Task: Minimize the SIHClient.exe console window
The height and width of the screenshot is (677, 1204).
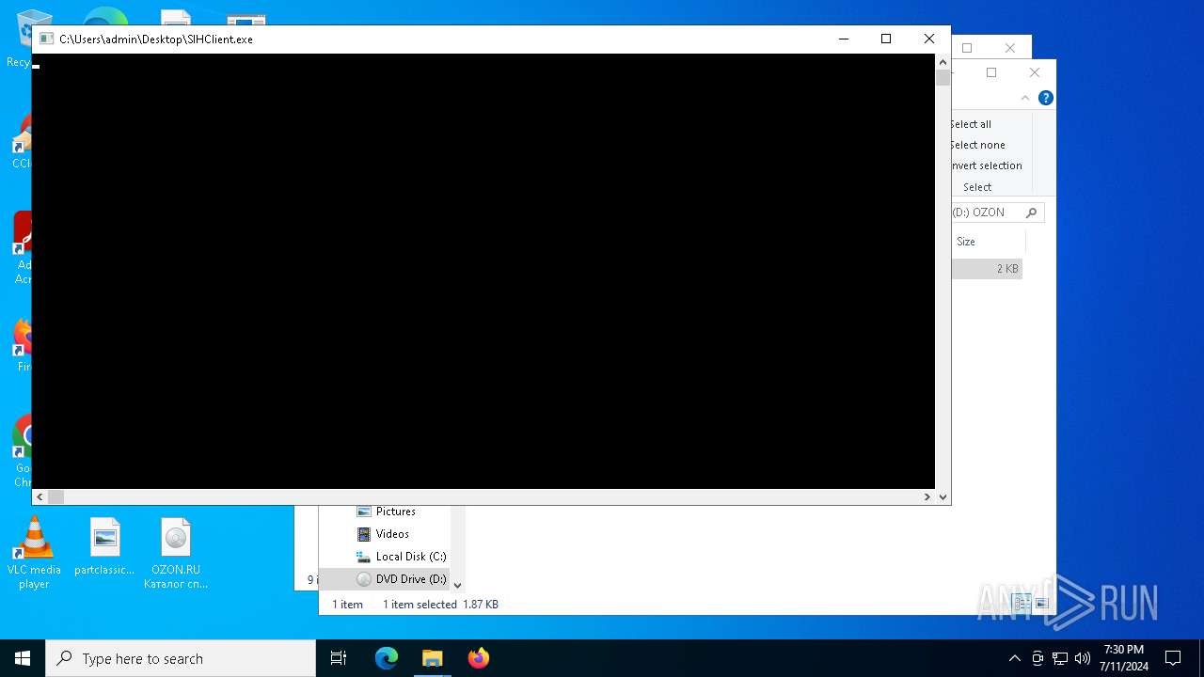Action: [x=844, y=39]
